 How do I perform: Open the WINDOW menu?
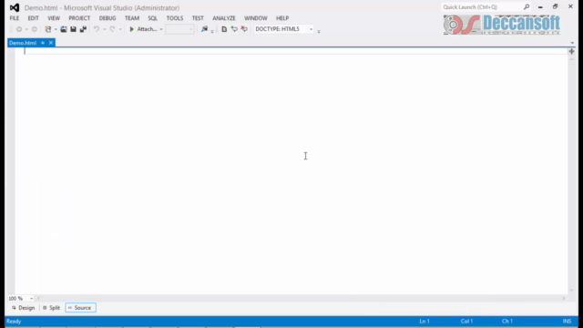pyautogui.click(x=256, y=18)
